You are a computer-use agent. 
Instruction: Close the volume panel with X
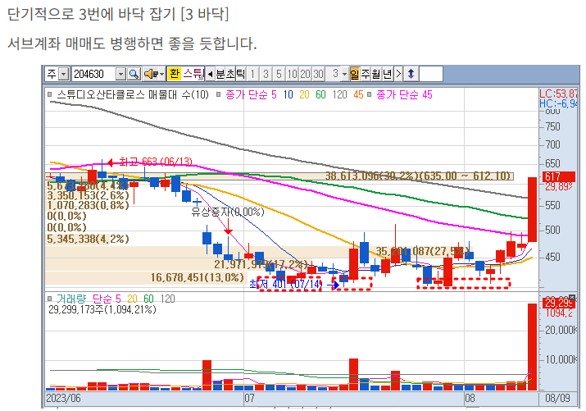pyautogui.click(x=572, y=297)
